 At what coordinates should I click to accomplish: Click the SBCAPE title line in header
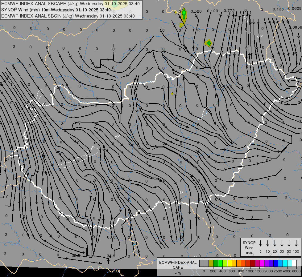(x=70, y=4)
